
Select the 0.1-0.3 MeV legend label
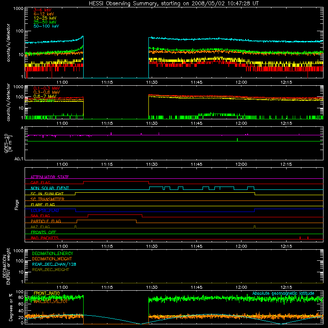pyautogui.click(x=47, y=88)
